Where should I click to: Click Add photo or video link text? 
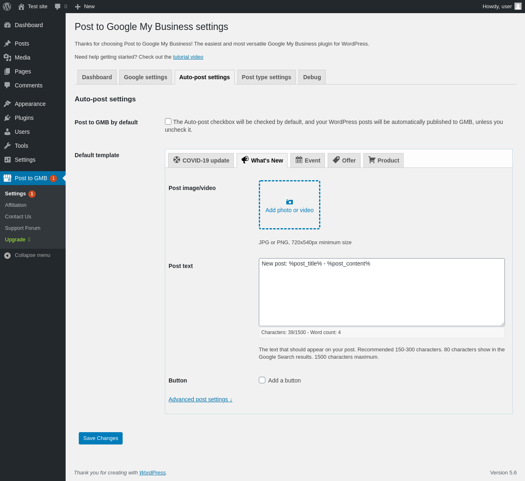pos(290,210)
